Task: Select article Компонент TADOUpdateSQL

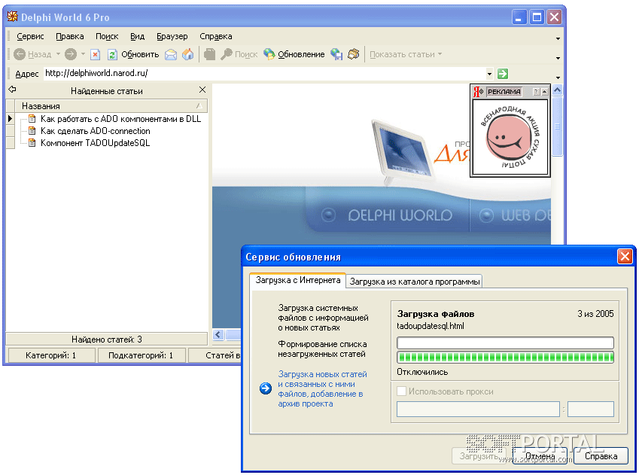Action: [95, 143]
